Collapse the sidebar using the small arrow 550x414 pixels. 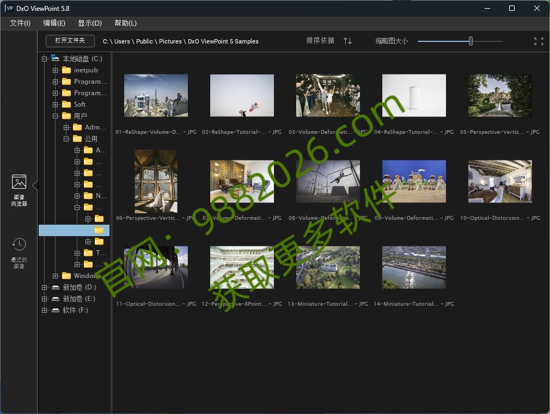coord(34,184)
